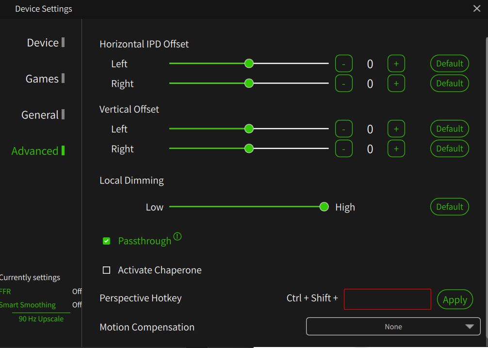Reset Horizontal IPD Offset Left to Default
This screenshot has height=348, width=488.
[x=450, y=63]
